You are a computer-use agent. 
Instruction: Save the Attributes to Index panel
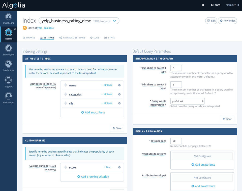click(117, 128)
